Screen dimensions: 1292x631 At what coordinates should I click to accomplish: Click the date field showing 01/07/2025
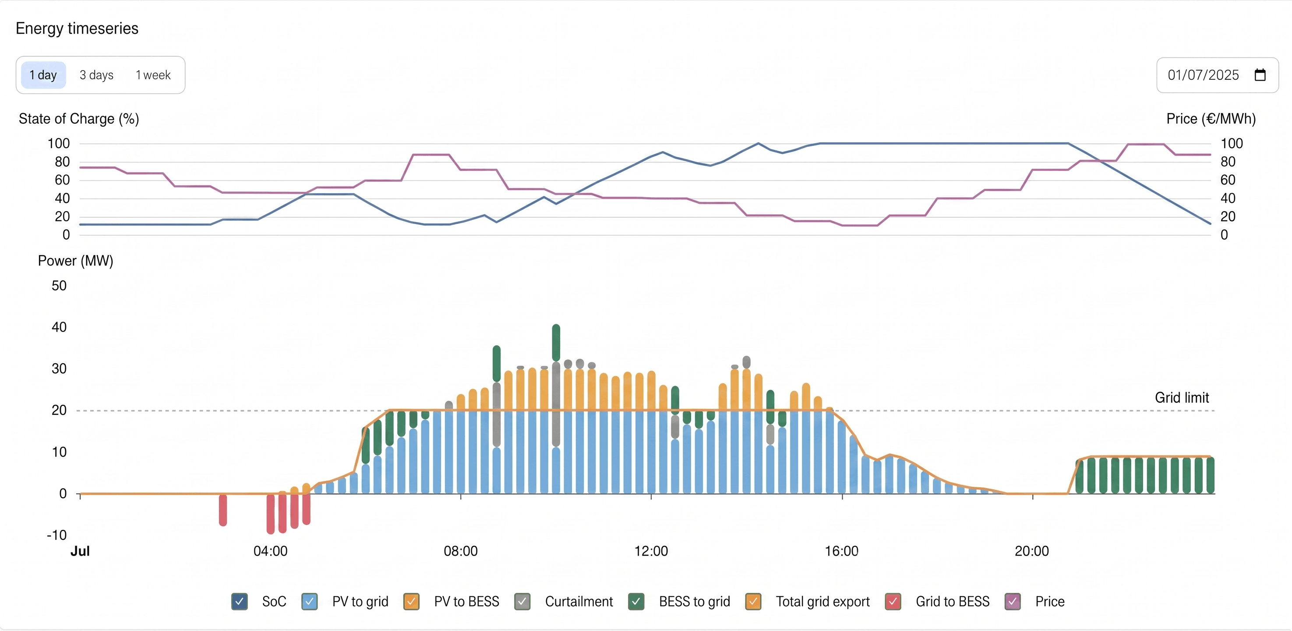(x=1204, y=75)
